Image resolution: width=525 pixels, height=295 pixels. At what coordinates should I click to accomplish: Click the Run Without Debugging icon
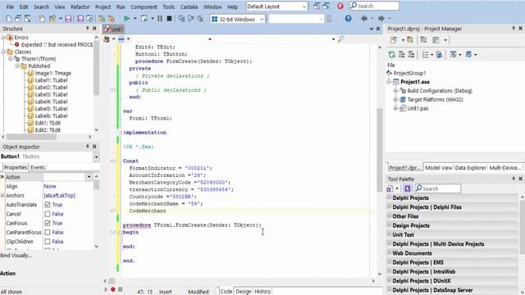coord(144,19)
